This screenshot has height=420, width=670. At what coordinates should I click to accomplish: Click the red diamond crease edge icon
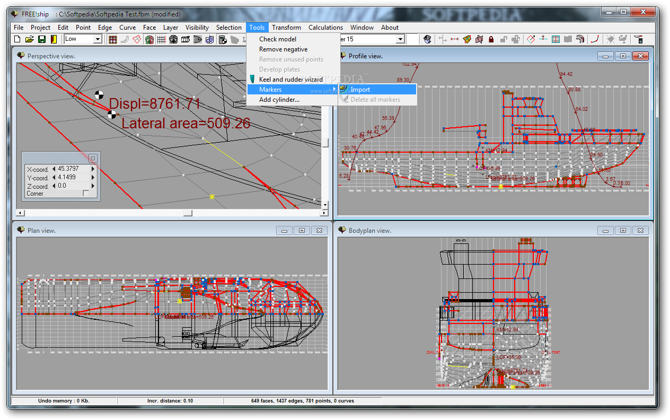[531, 39]
